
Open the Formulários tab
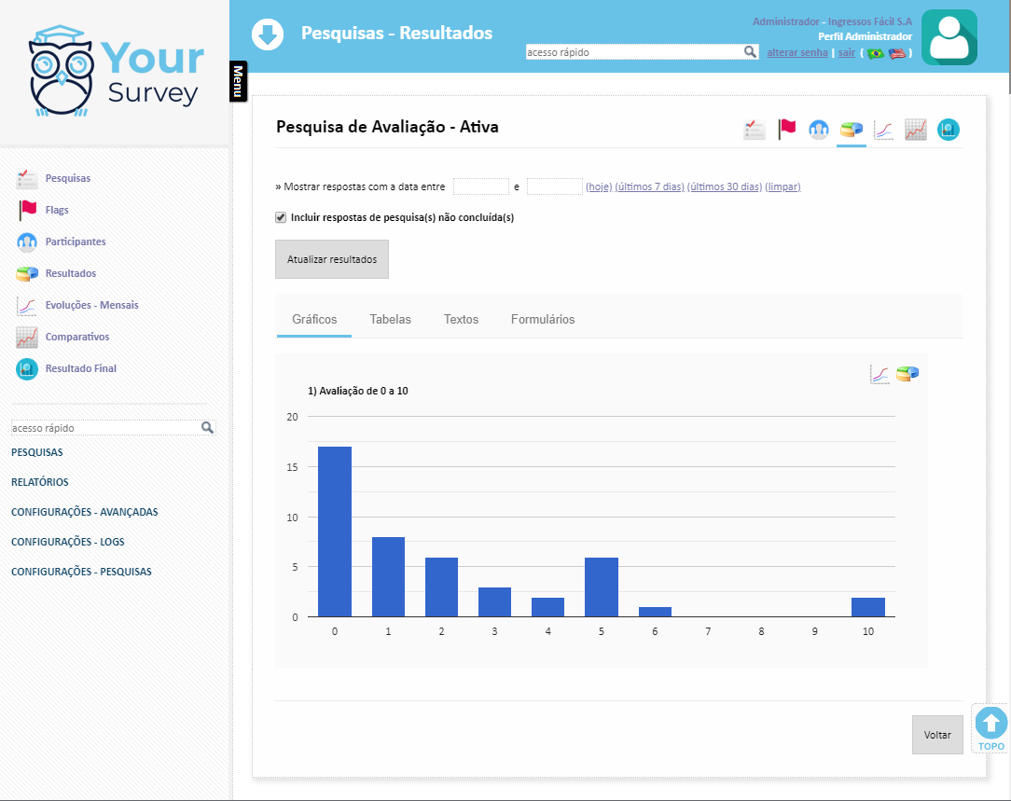543,319
